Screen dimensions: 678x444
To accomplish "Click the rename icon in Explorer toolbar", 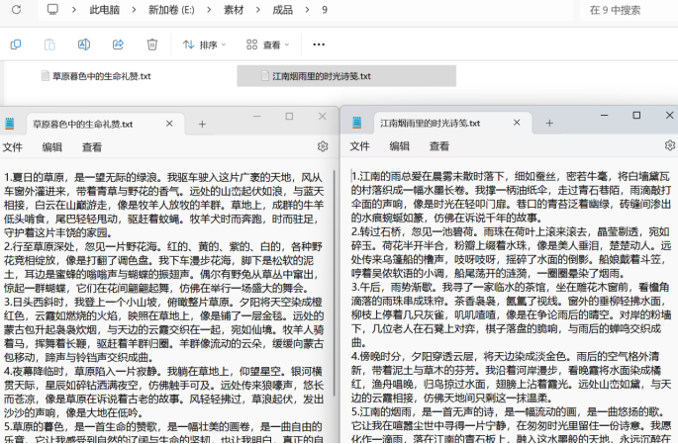I will click(x=84, y=44).
